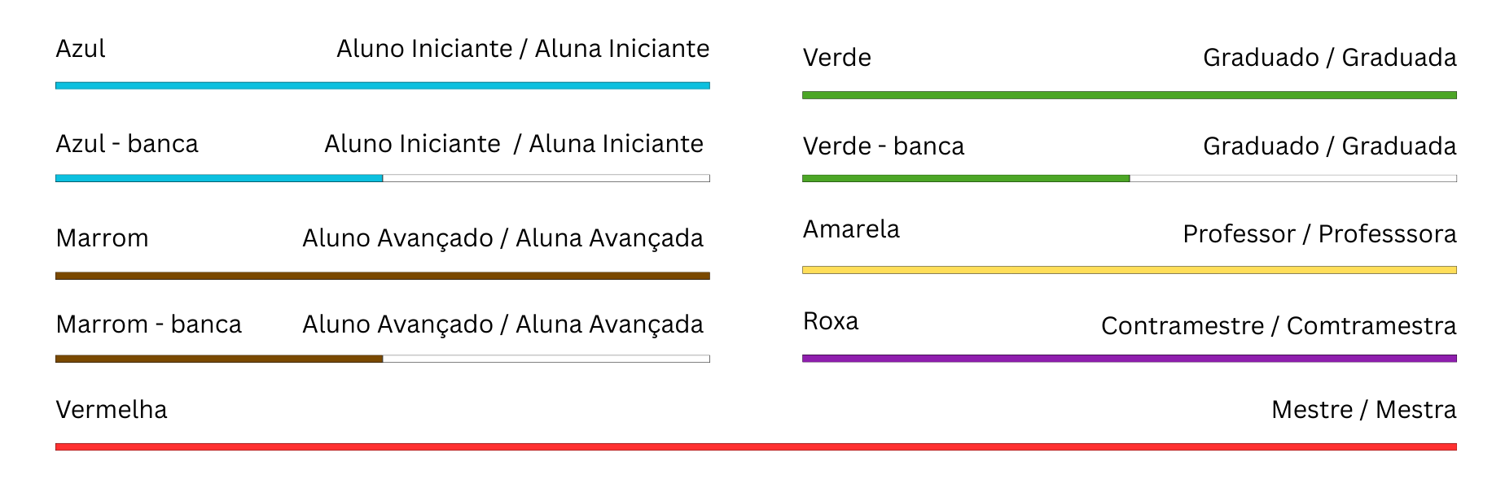Click the "Marrom" label above solid brown bar
This screenshot has width=1505, height=492.
[x=102, y=238]
